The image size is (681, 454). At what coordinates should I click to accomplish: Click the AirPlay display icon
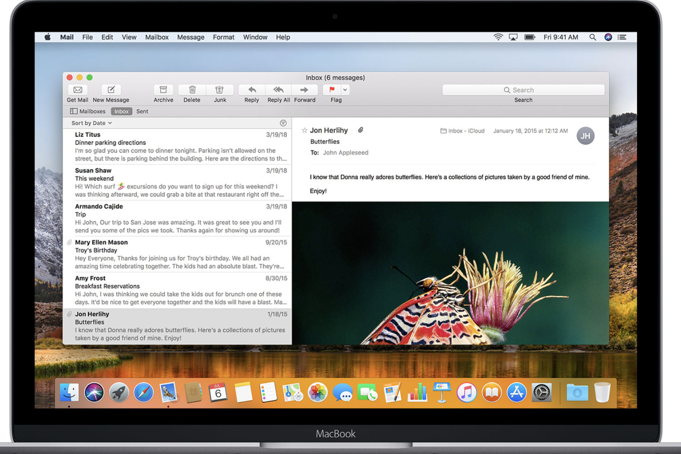click(513, 37)
